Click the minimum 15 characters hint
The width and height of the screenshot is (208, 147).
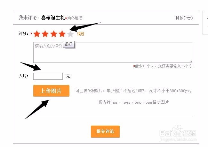pos(163,66)
